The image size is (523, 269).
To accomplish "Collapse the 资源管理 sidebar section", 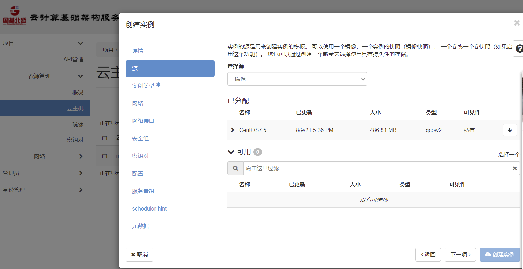I will [80, 76].
